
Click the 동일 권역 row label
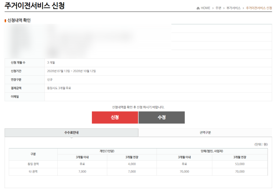tap(33, 164)
